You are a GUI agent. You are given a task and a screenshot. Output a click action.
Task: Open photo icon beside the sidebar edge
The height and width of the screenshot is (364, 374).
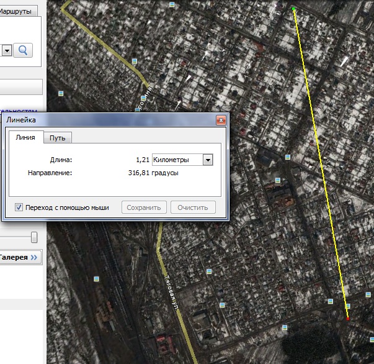(x=61, y=93)
